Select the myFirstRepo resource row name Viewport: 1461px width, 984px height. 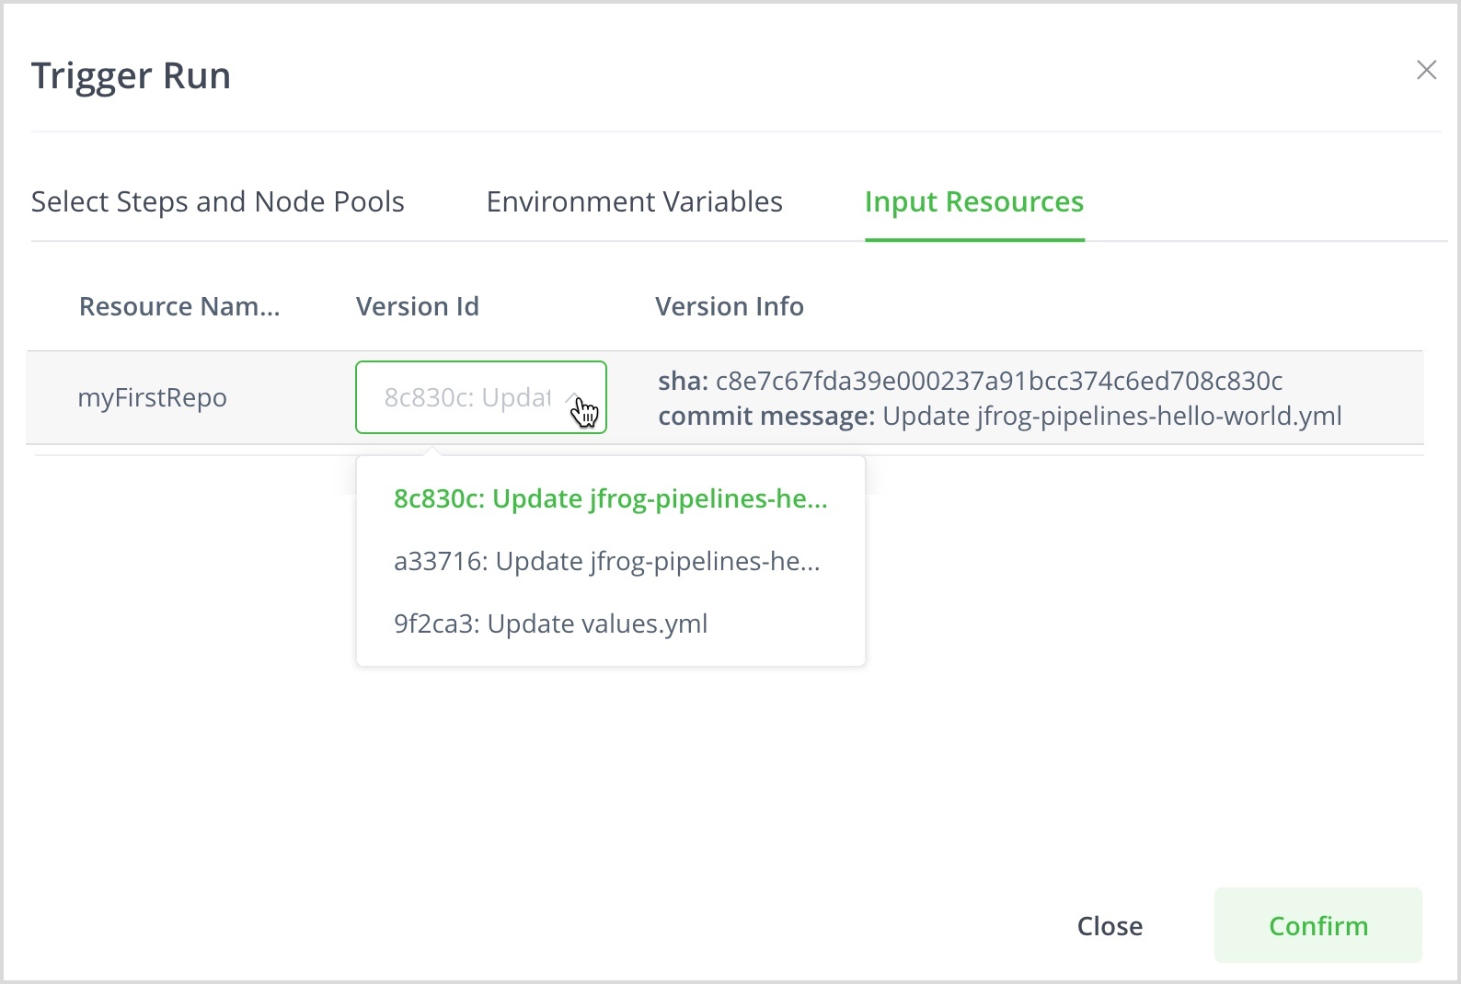tap(152, 397)
